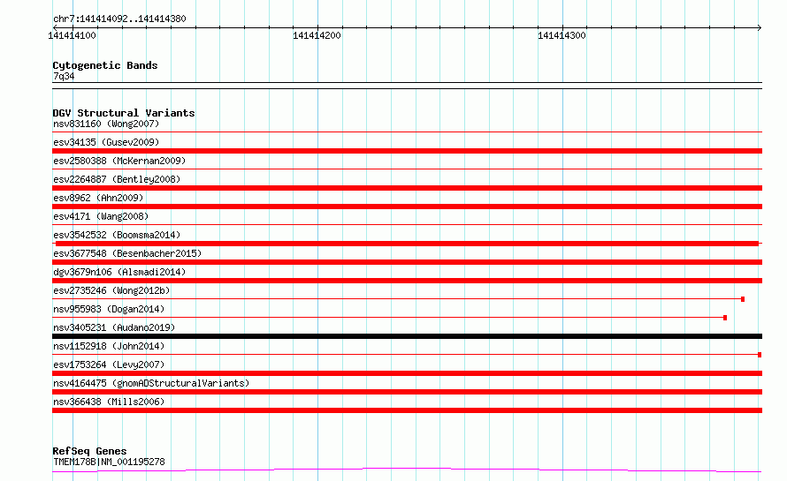Click the red endpoint of nsv955983 line
The image size is (787, 481).
pyautogui.click(x=725, y=318)
